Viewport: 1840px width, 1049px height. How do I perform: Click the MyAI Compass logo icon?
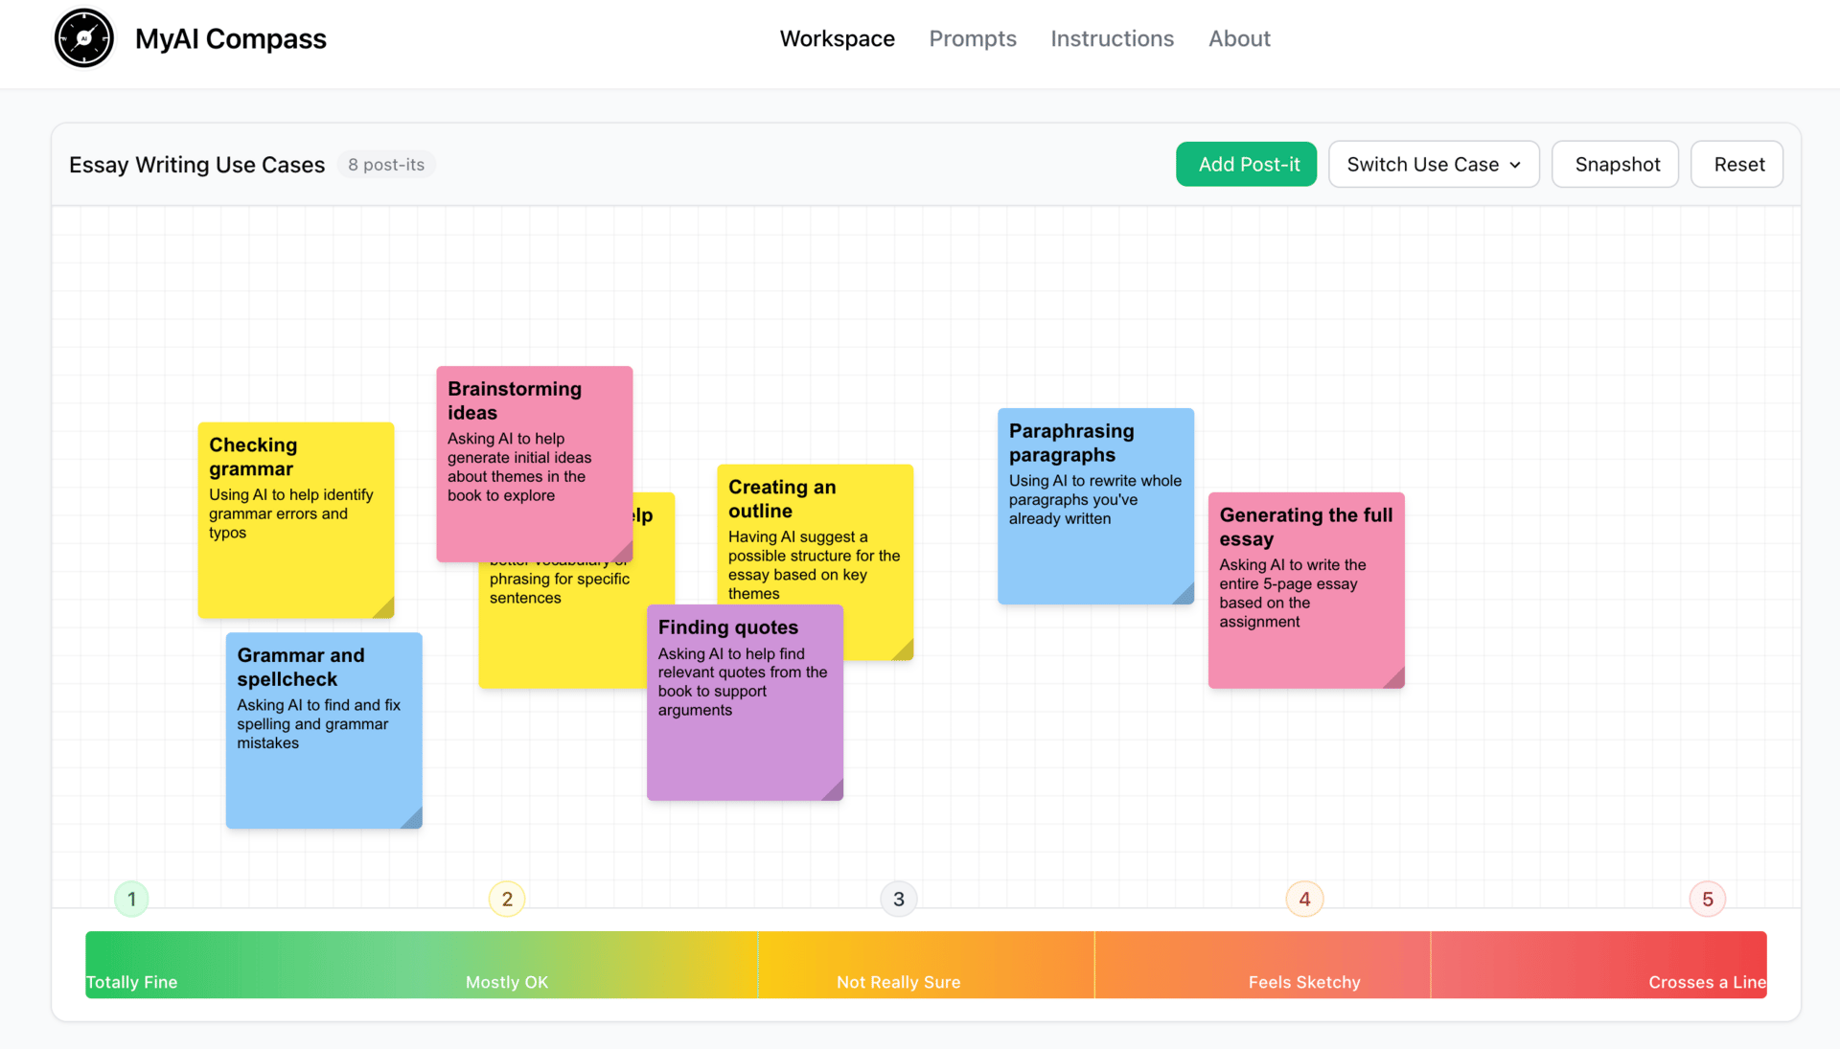click(84, 38)
